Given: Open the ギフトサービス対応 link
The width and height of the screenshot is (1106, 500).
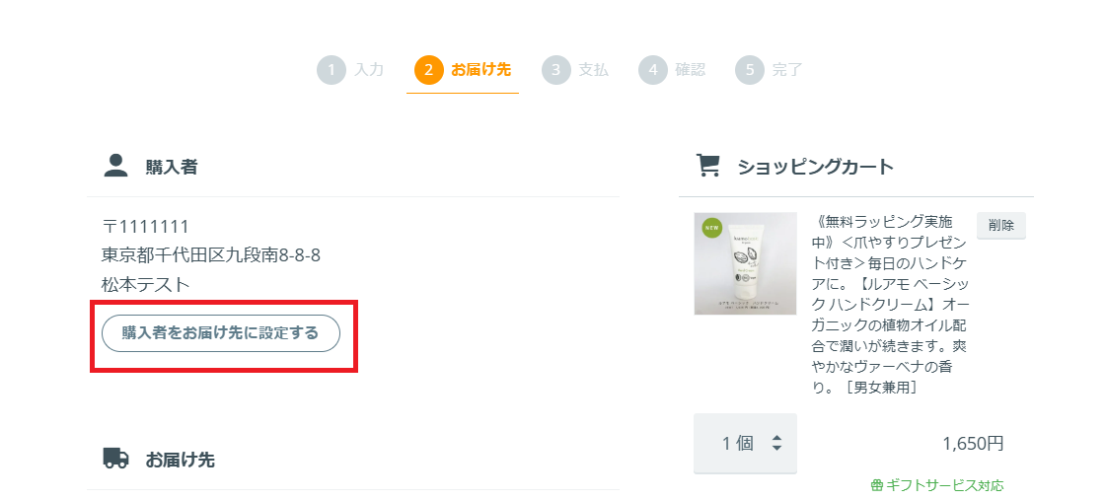Looking at the screenshot, I should [x=944, y=485].
